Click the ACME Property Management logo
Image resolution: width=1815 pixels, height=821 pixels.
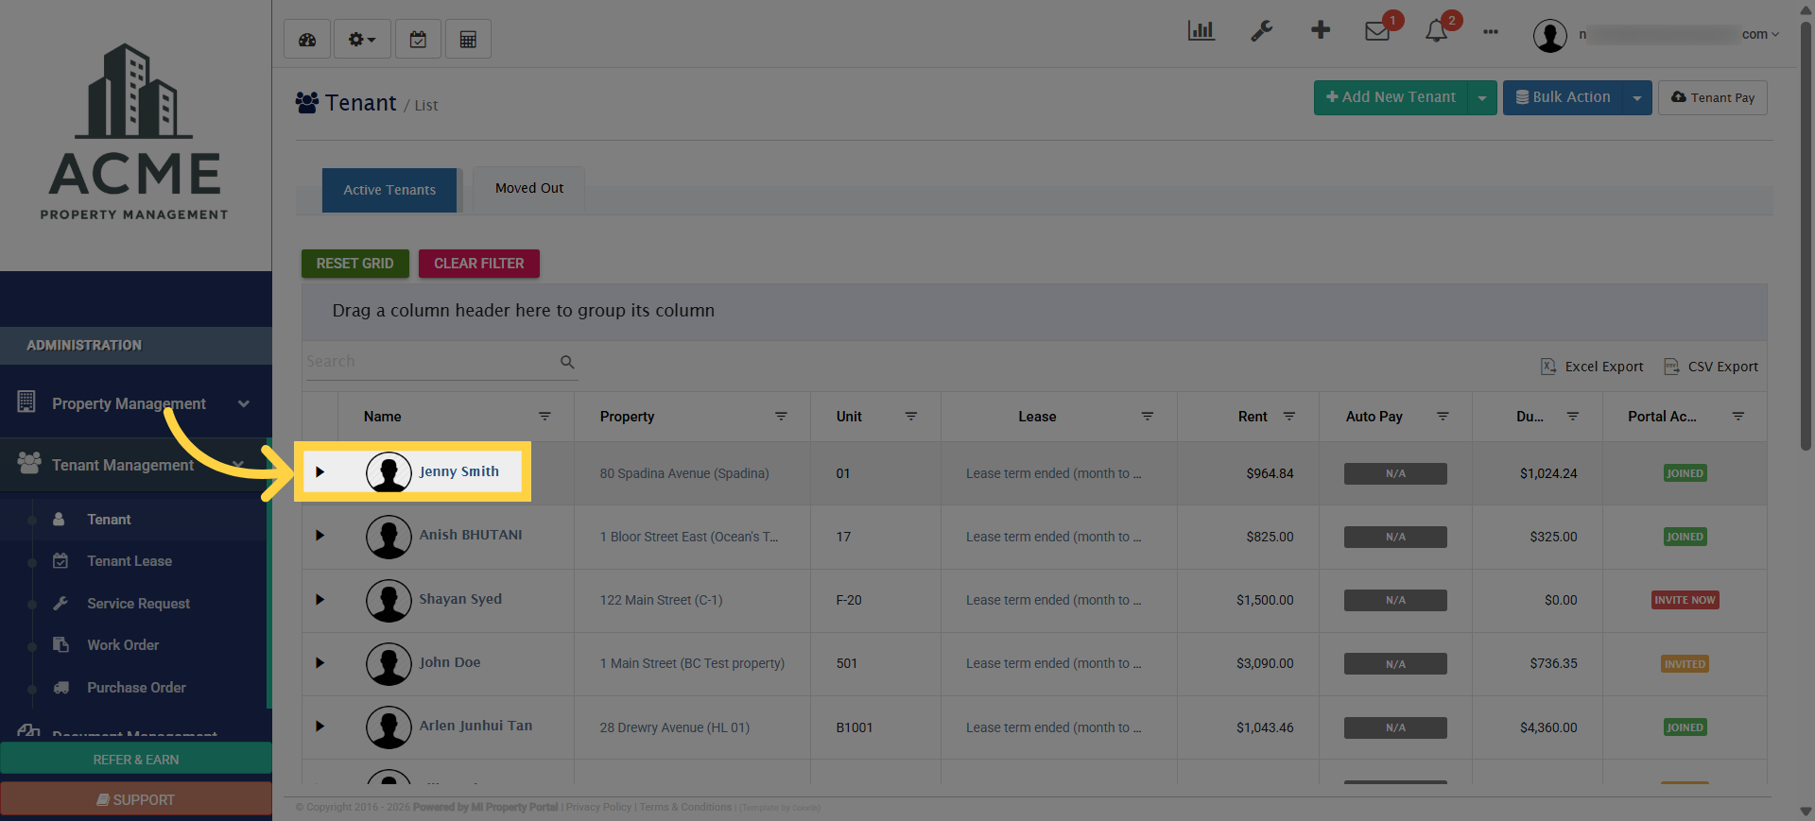coord(134,132)
